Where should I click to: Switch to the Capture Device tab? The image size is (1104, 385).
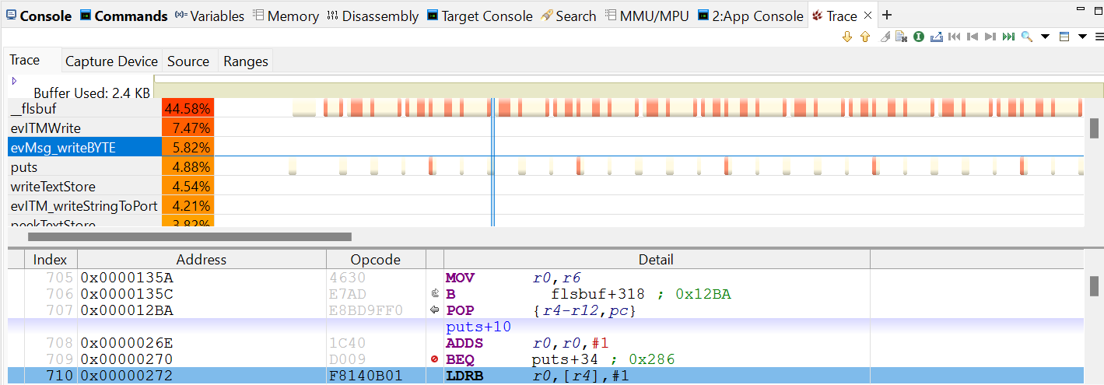pyautogui.click(x=111, y=61)
